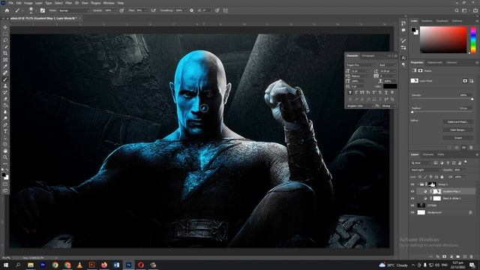Hide the Gradient Map 1 layer
Screen dimensions: 480x270
[x=412, y=192]
